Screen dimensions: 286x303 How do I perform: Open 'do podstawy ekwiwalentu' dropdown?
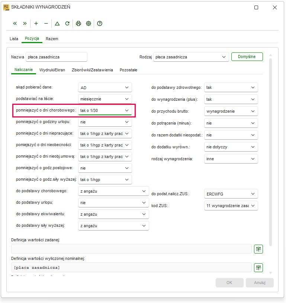(113, 214)
